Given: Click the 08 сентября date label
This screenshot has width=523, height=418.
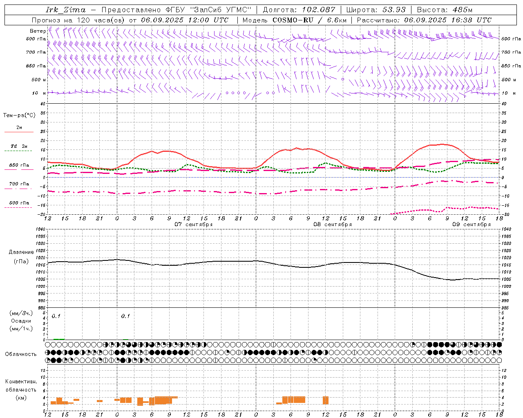Looking at the screenshot, I should click(332, 225).
